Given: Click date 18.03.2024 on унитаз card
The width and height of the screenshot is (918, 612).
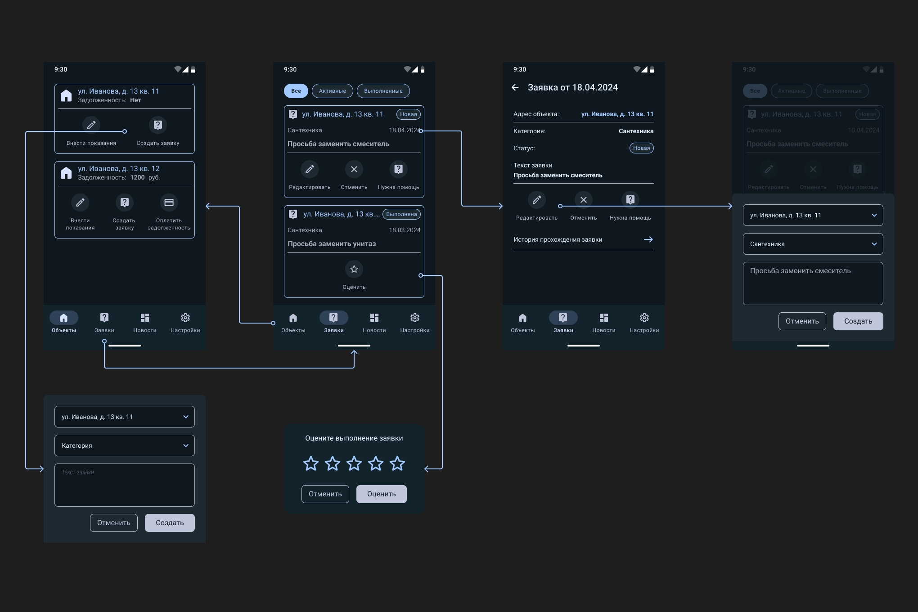Looking at the screenshot, I should point(405,230).
